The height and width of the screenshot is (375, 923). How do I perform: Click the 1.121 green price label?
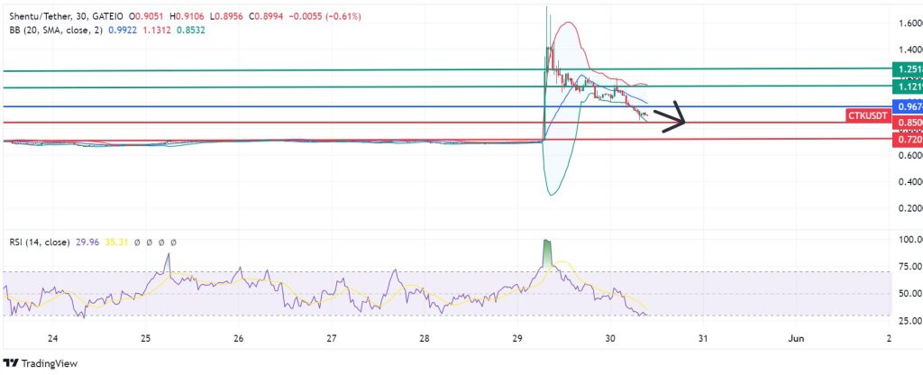[906, 87]
